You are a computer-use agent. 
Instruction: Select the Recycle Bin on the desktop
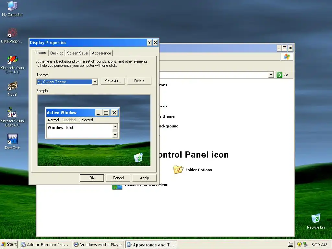[x=316, y=221]
